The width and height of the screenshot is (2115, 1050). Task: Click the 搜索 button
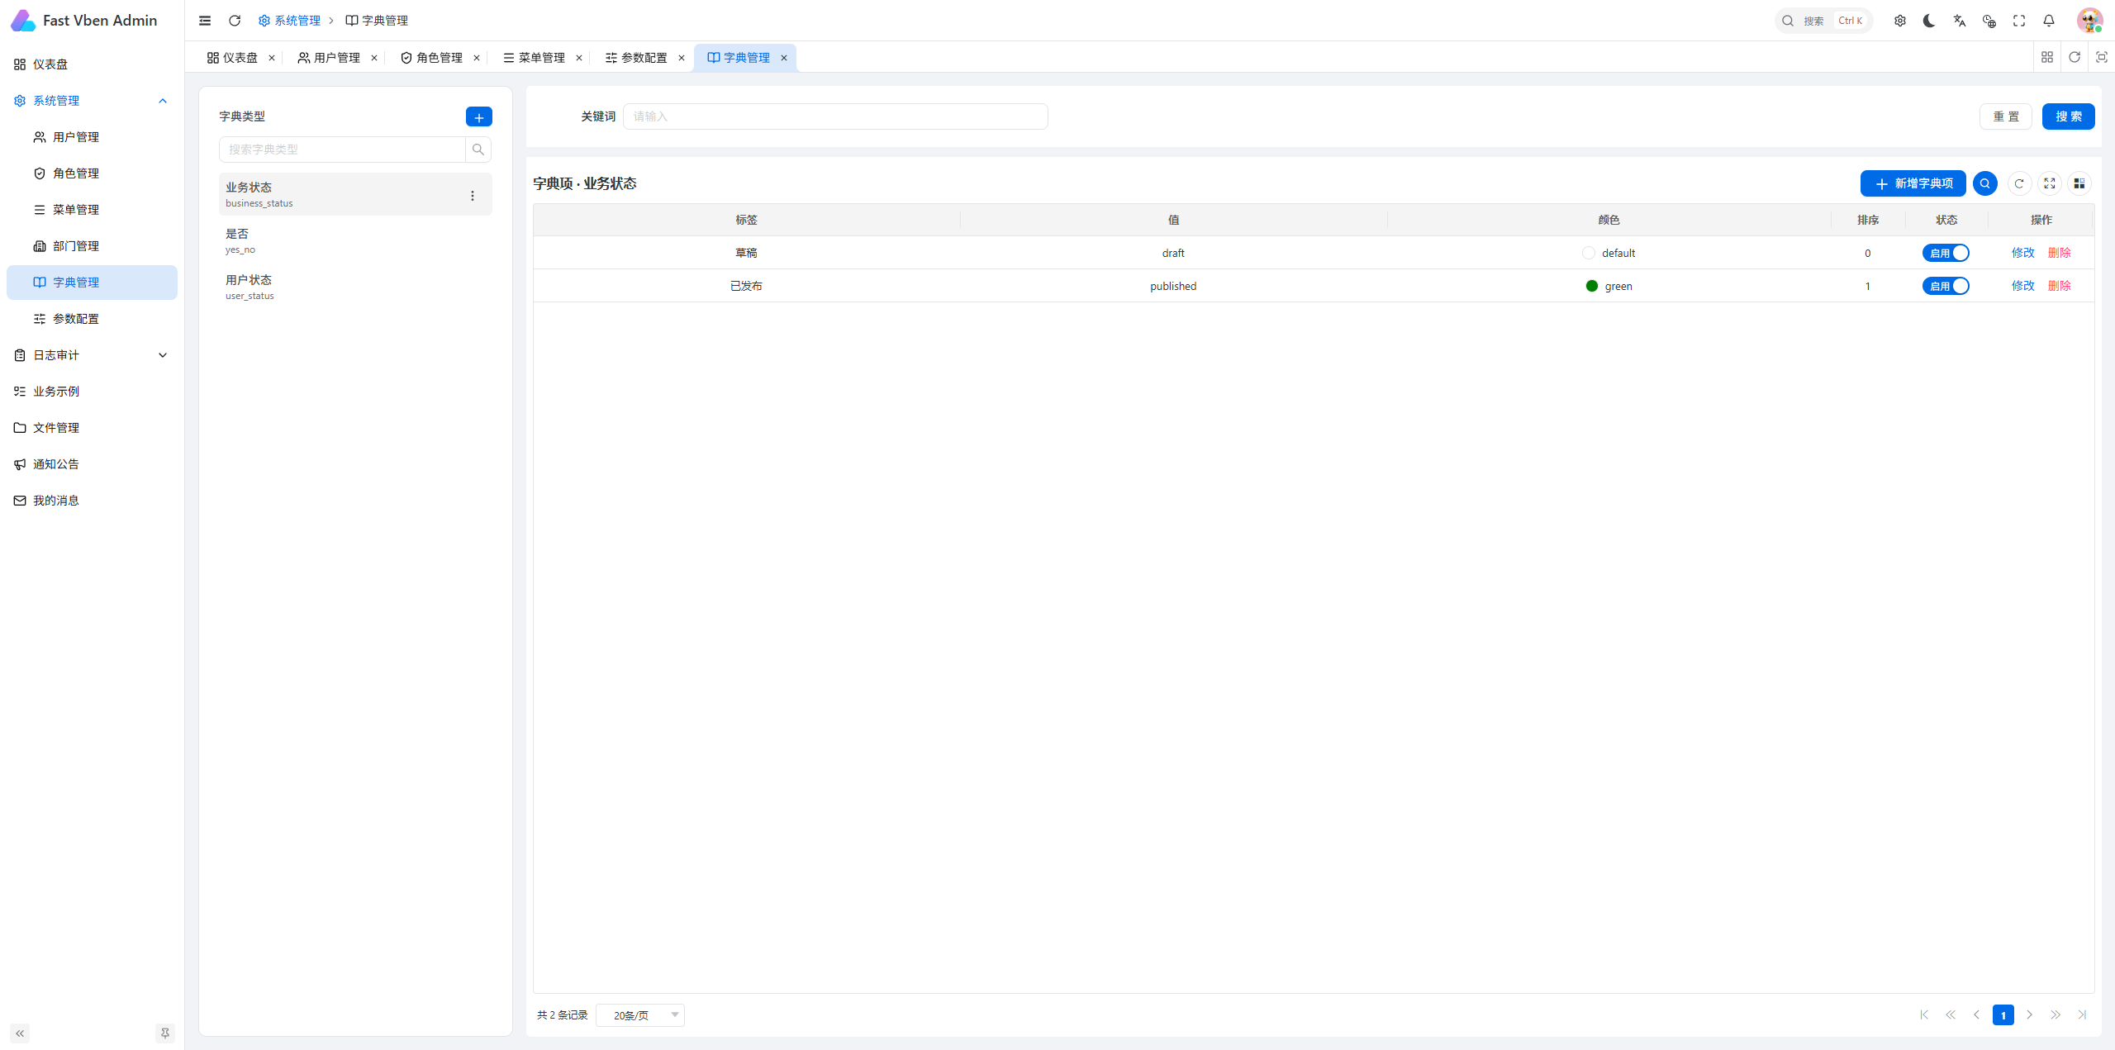click(2069, 116)
